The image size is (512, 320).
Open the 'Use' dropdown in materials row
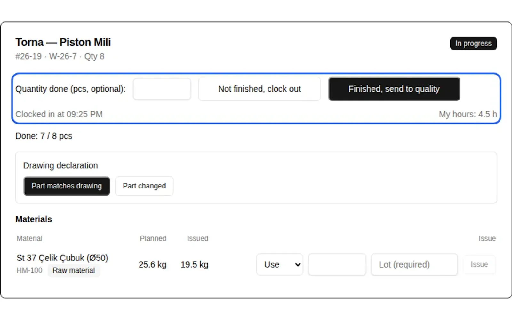280,265
